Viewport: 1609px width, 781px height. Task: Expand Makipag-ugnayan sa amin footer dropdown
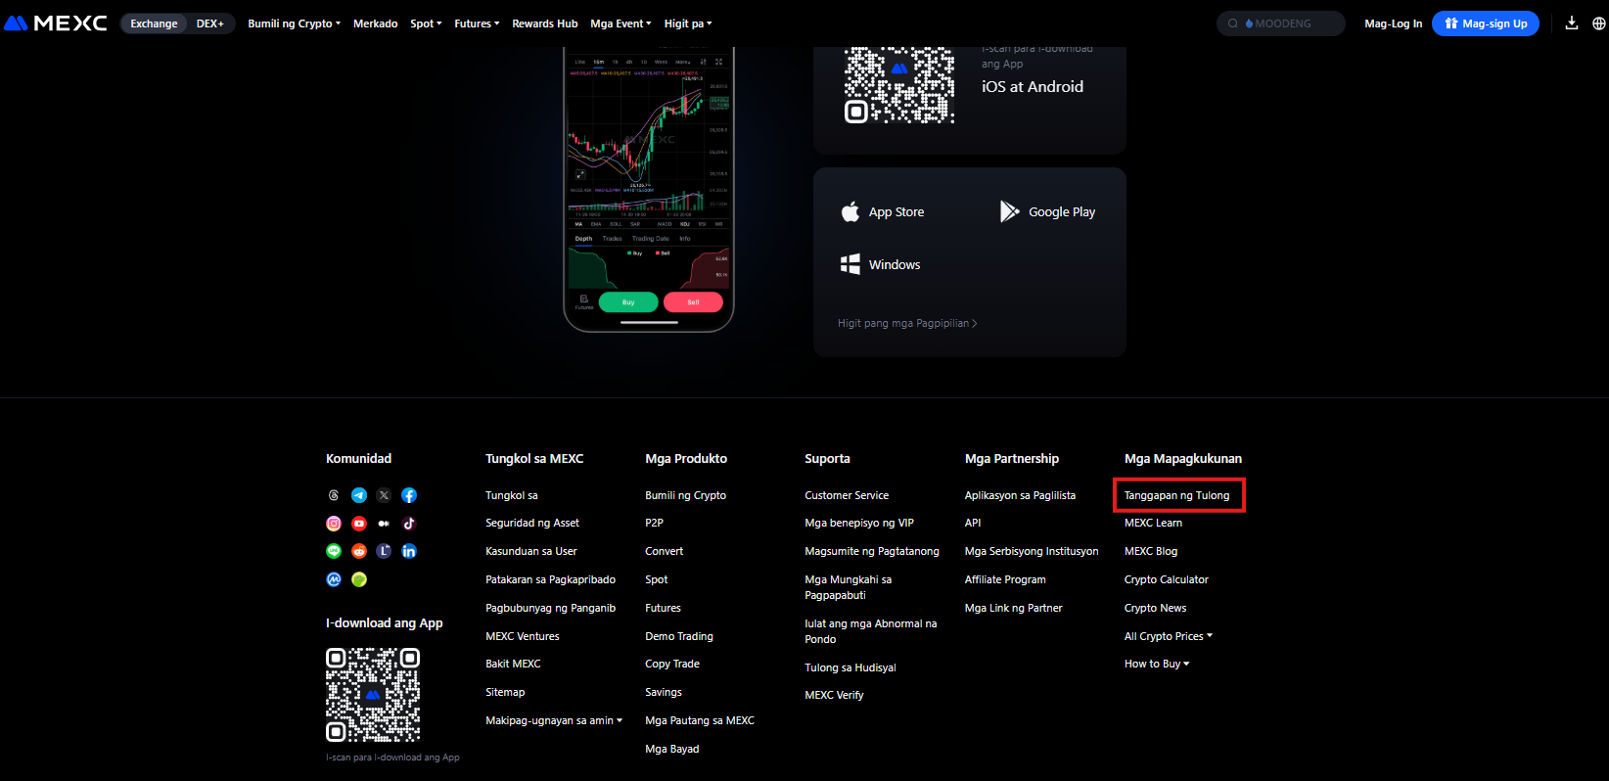click(554, 720)
